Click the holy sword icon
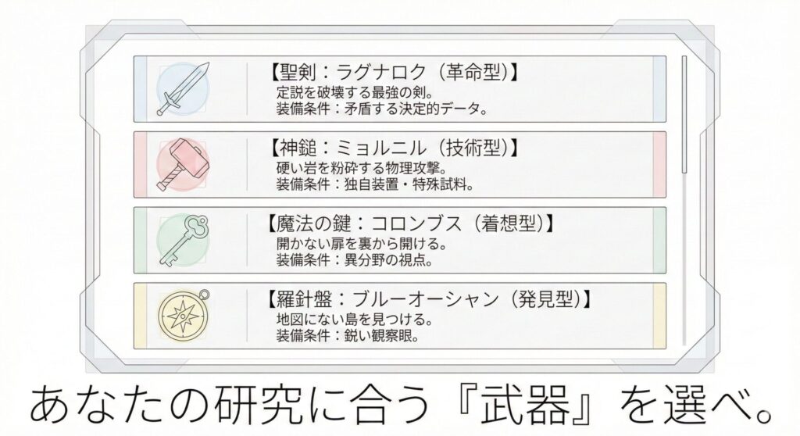Image resolution: width=800 pixels, height=436 pixels. tap(184, 89)
